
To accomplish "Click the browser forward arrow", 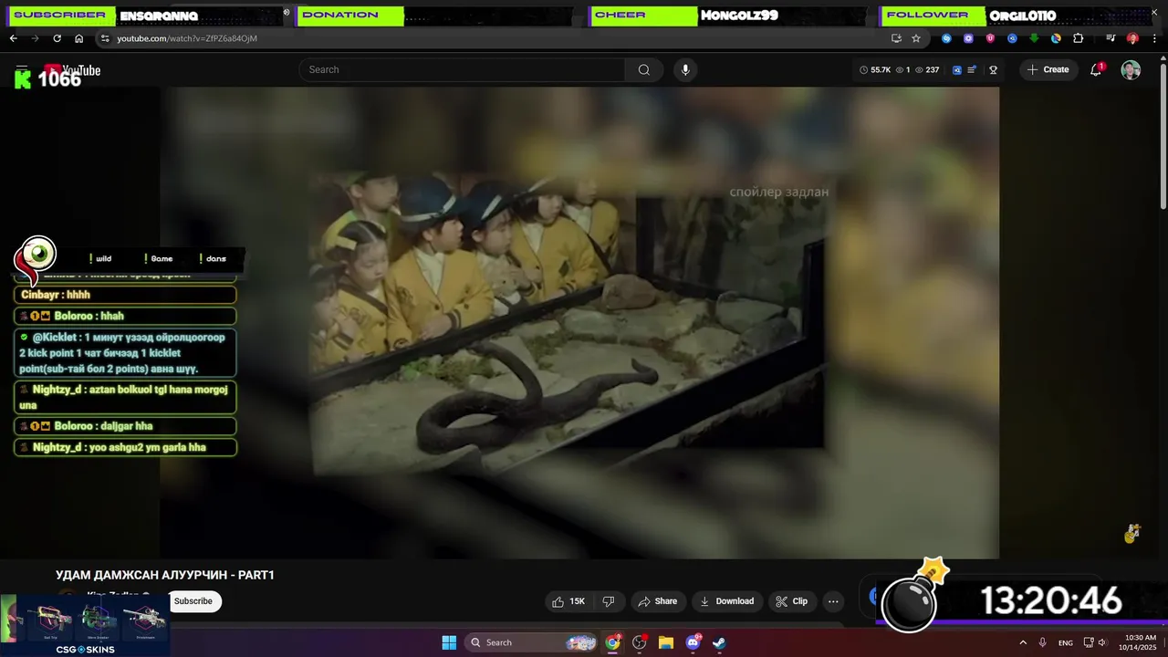I will [35, 38].
